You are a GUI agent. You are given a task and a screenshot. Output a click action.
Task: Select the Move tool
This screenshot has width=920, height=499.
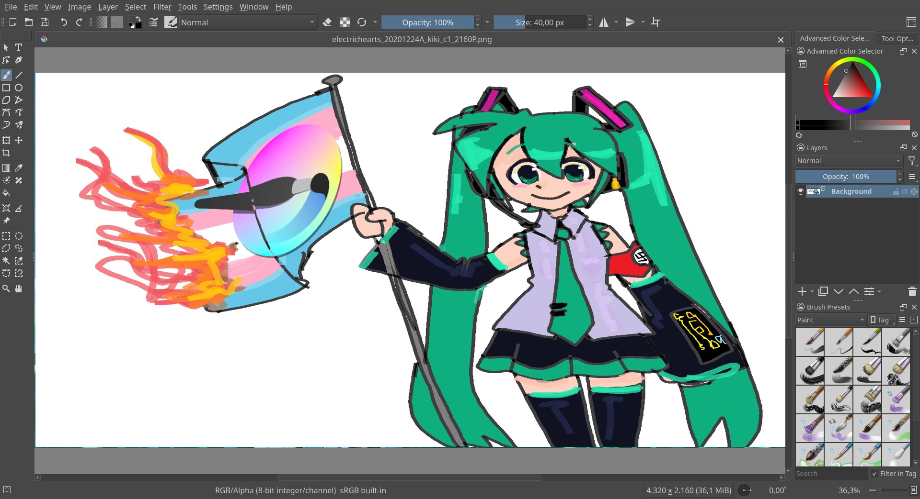pos(19,140)
